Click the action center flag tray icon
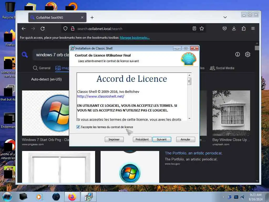269x202 pixels. (230, 197)
